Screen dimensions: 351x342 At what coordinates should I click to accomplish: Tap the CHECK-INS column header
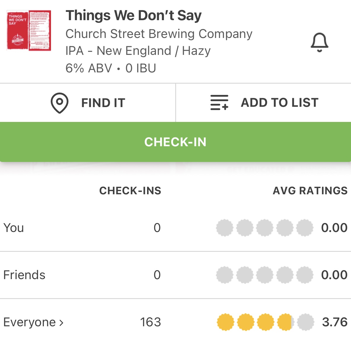(x=130, y=191)
